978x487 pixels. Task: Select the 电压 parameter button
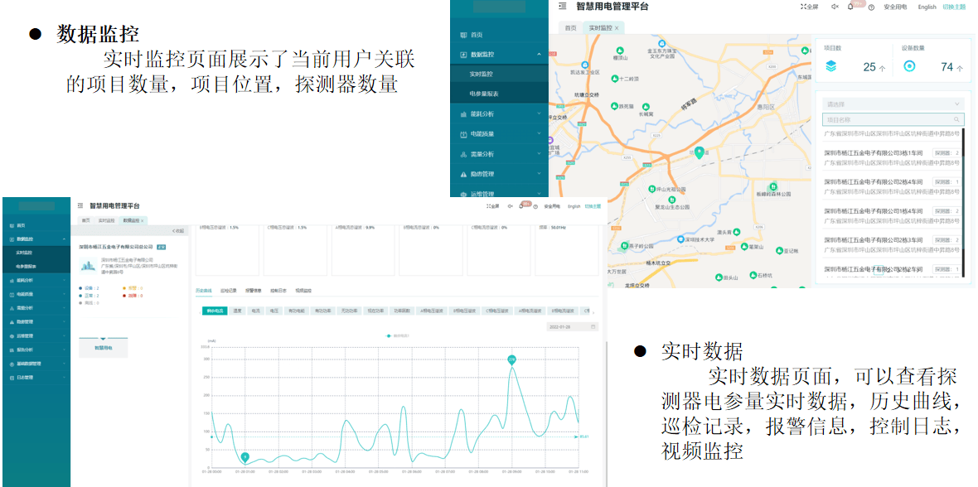274,310
